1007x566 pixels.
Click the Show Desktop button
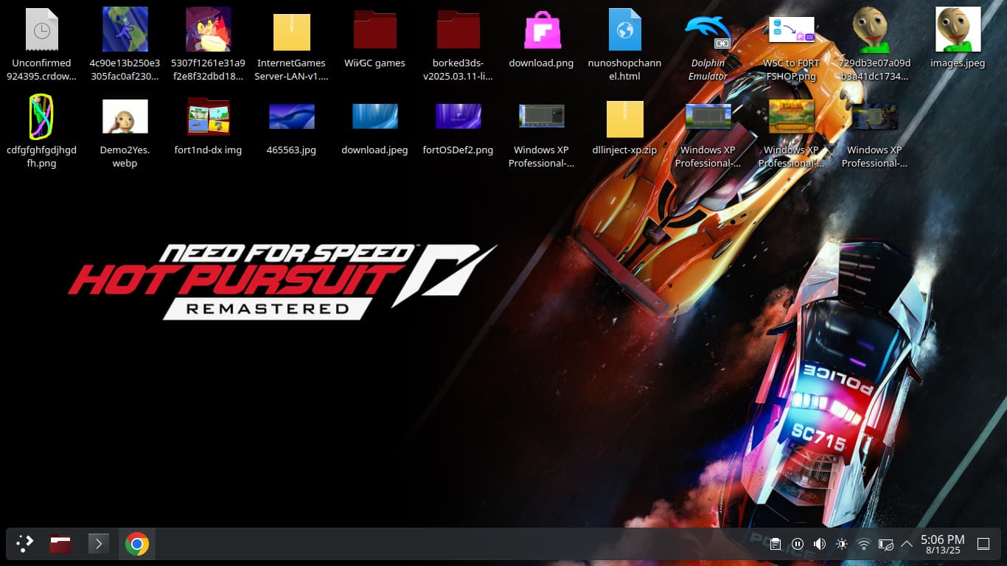pos(983,544)
